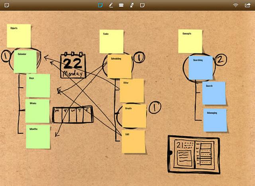Select the blue Managing sticky note

215,120
